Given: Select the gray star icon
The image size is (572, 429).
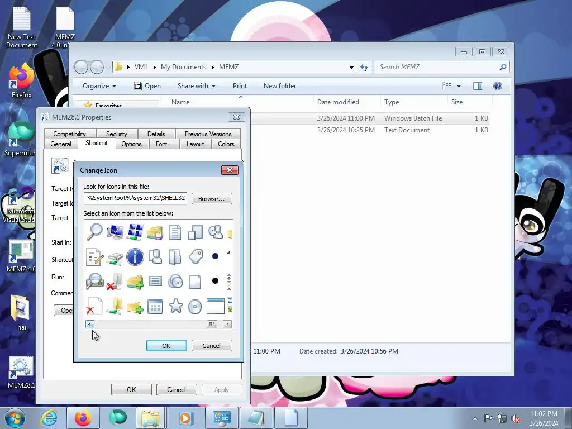Looking at the screenshot, I should pos(175,306).
